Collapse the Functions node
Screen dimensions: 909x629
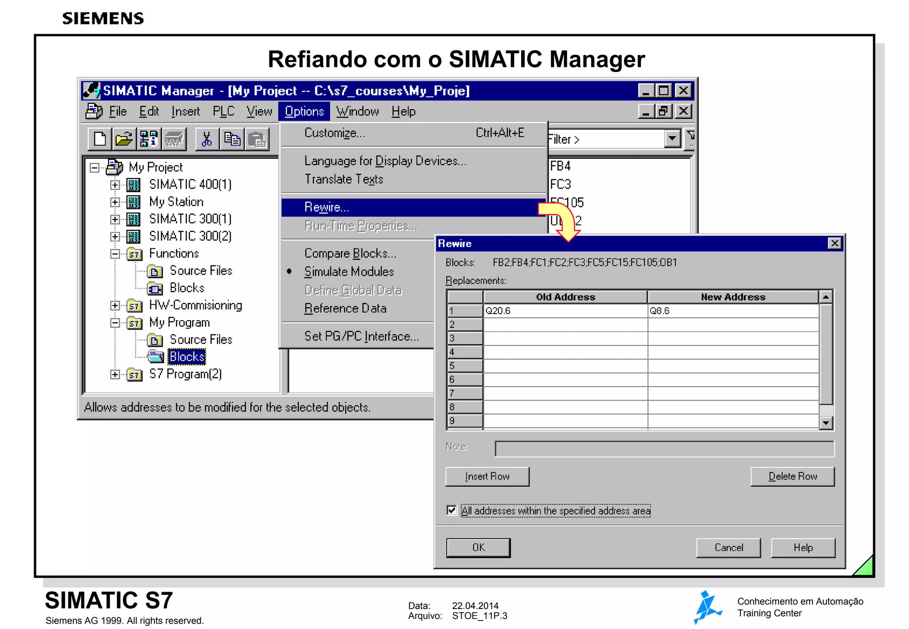click(x=115, y=254)
